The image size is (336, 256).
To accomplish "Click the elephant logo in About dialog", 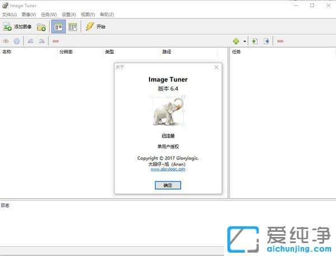I will (168, 111).
